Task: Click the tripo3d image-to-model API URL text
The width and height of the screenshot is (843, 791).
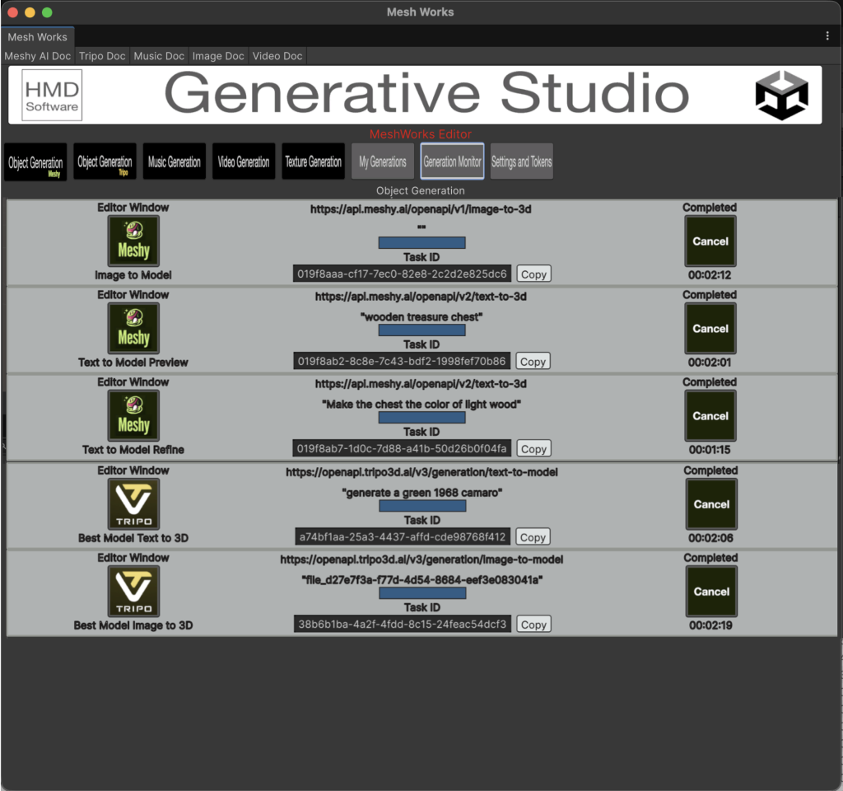Action: 422,559
